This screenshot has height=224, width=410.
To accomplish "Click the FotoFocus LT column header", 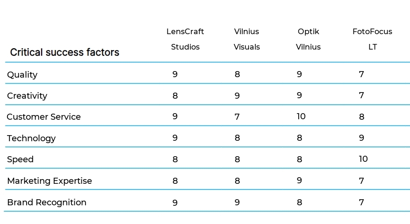I will click(x=372, y=39).
